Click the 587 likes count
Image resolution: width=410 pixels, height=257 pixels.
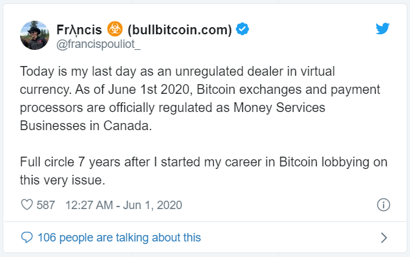(x=46, y=205)
